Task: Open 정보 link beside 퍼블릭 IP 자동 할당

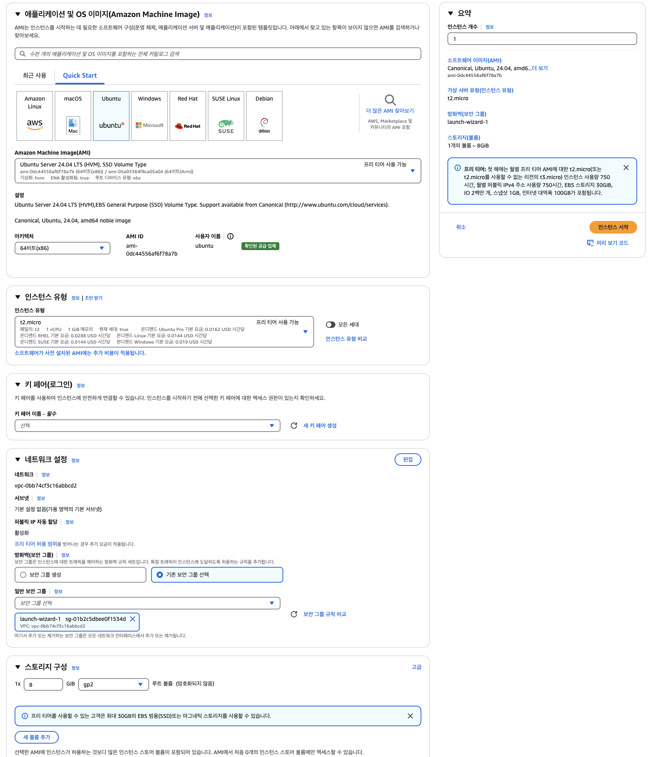Action: click(x=69, y=522)
